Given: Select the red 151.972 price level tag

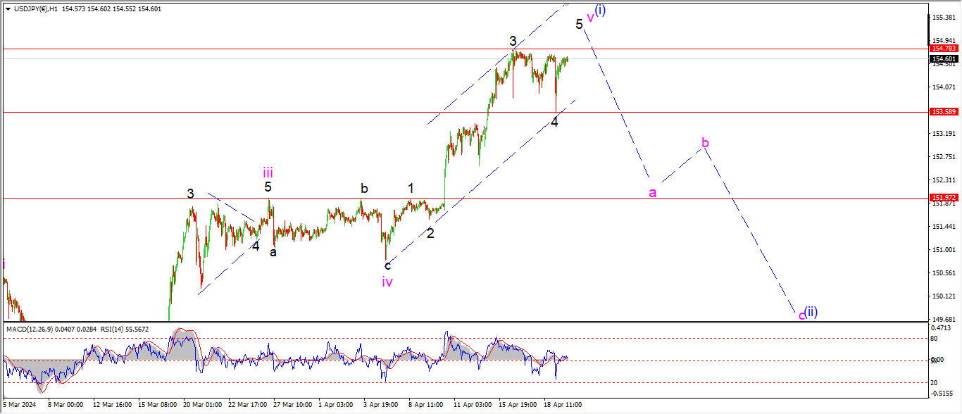Looking at the screenshot, I should [x=944, y=198].
